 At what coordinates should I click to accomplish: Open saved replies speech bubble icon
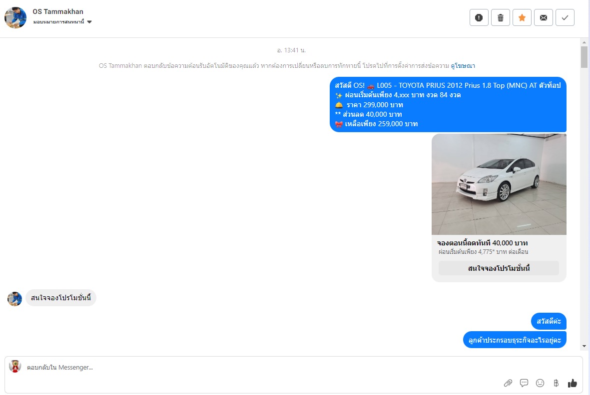click(524, 383)
